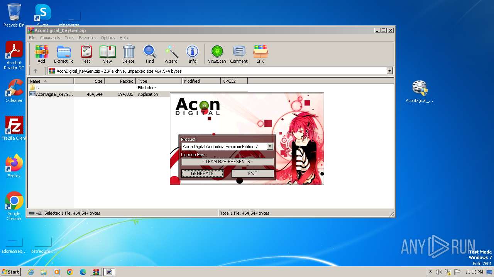Open the Tools menu
The image size is (494, 277).
[x=69, y=38]
